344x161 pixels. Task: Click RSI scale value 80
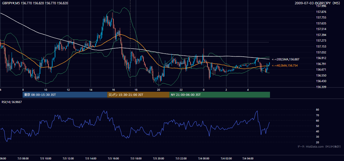click(317, 110)
